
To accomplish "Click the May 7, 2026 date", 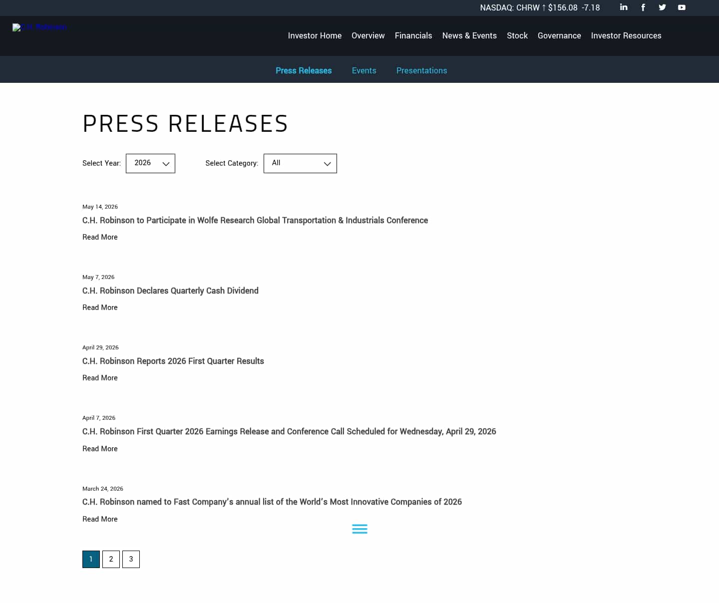I will (x=98, y=277).
